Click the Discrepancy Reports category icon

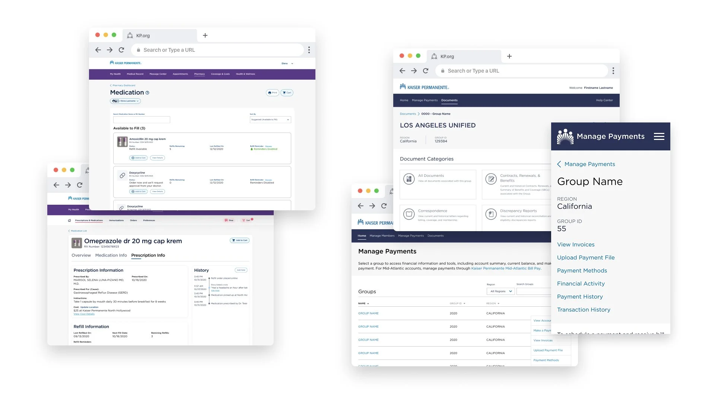[x=491, y=214]
